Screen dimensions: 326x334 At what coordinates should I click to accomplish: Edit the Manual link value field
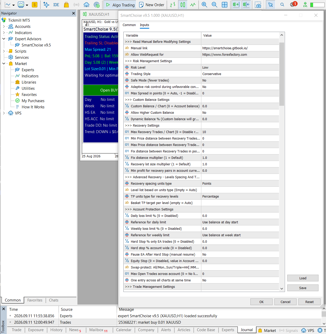(240, 48)
